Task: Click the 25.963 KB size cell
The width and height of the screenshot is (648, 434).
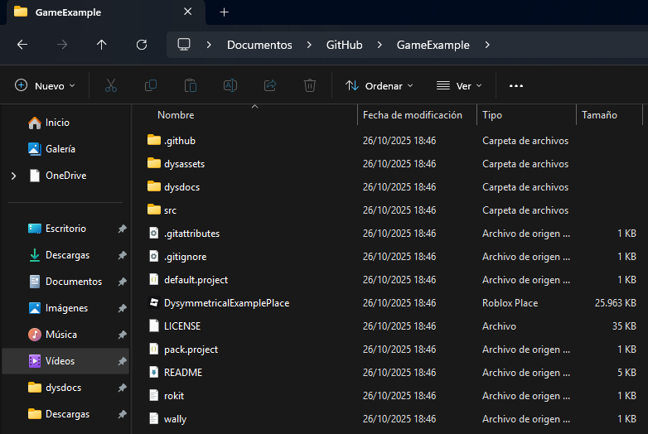Action: click(x=615, y=303)
